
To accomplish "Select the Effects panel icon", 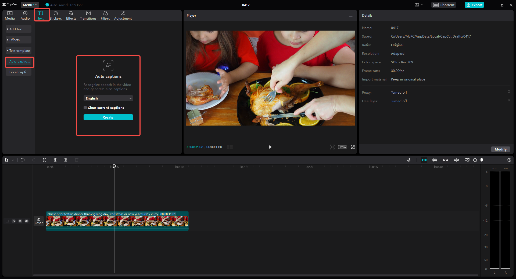I will (71, 15).
